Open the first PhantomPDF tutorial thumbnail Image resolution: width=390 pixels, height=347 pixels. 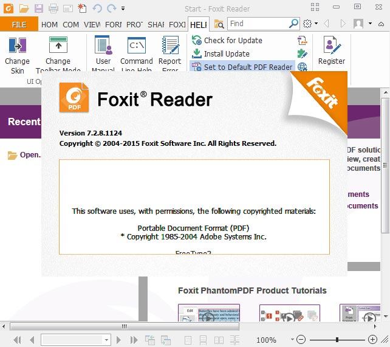tap(209, 312)
